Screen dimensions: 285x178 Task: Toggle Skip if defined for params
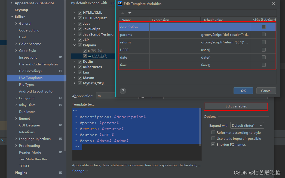click(x=264, y=34)
